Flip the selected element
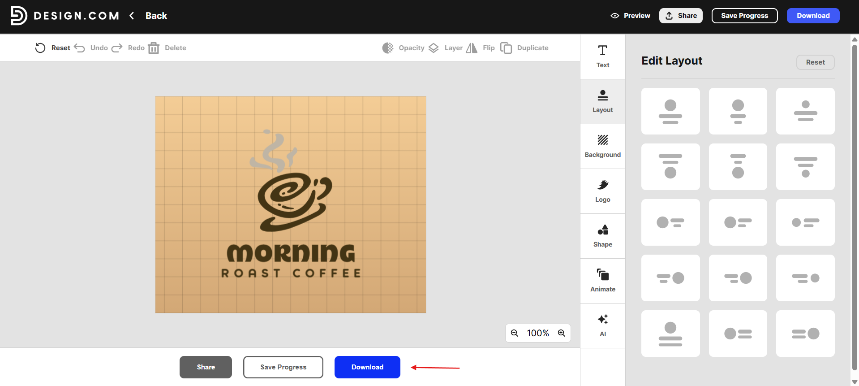859x386 pixels. click(x=481, y=48)
